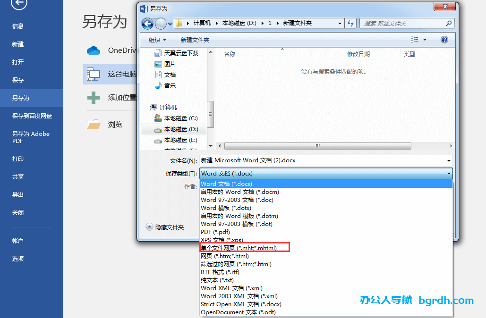This screenshot has width=486, height=318.
Task: Click the navigation pane vertical scrollbar
Action: tap(211, 114)
